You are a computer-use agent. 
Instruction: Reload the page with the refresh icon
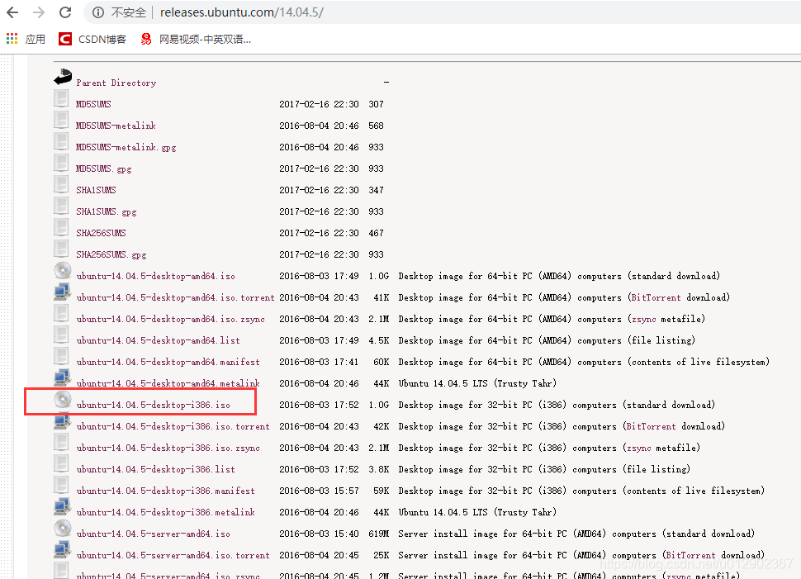pos(65,12)
